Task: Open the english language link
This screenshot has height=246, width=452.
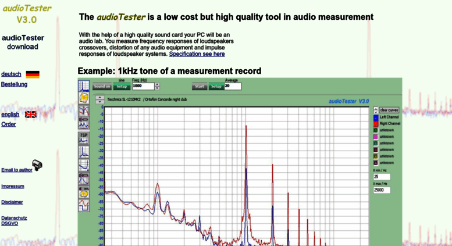Action: click(10, 115)
